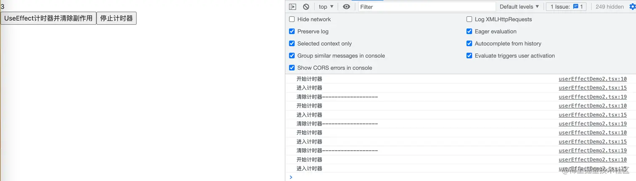Image resolution: width=636 pixels, height=181 pixels.
Task: Toggle the Hide network checkbox
Action: pyautogui.click(x=292, y=19)
